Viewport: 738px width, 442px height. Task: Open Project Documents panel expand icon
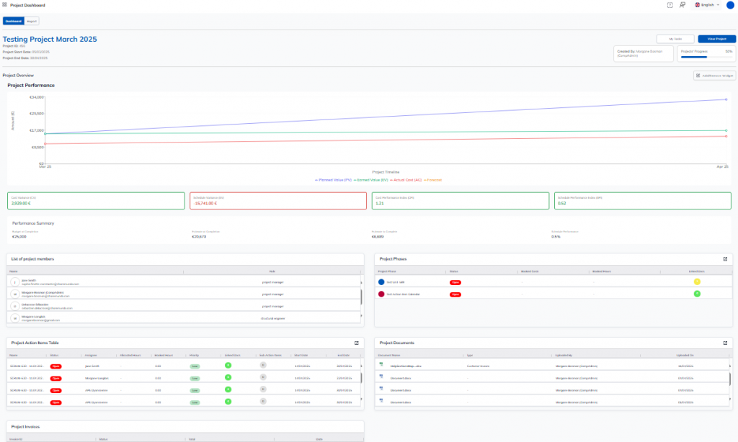pyautogui.click(x=726, y=343)
